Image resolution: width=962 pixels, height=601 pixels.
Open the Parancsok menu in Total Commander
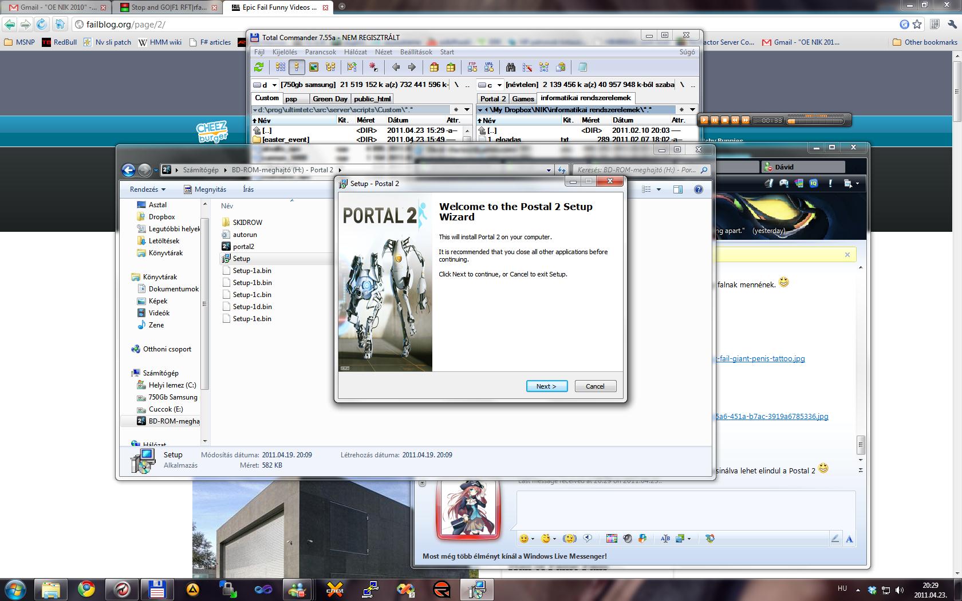point(321,52)
